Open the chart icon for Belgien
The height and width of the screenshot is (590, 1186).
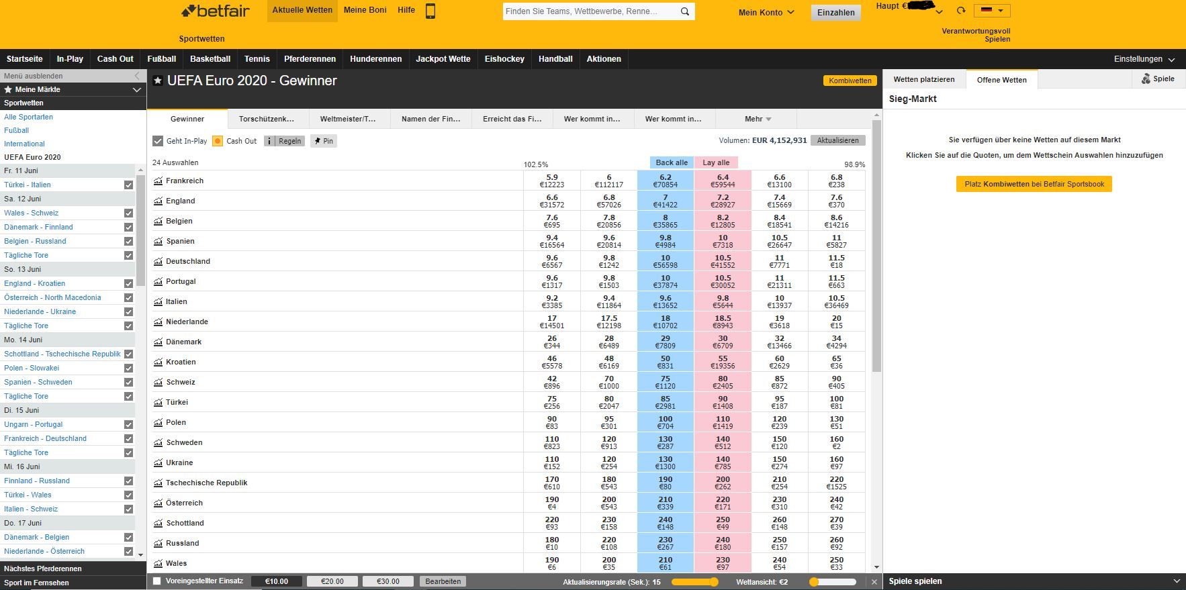click(x=158, y=221)
